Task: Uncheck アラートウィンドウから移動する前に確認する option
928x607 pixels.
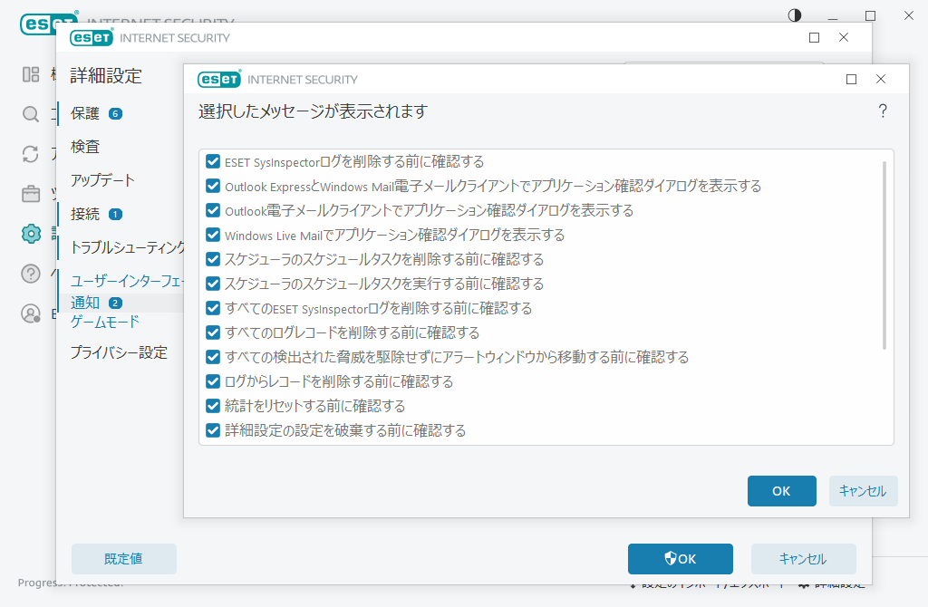Action: 213,357
